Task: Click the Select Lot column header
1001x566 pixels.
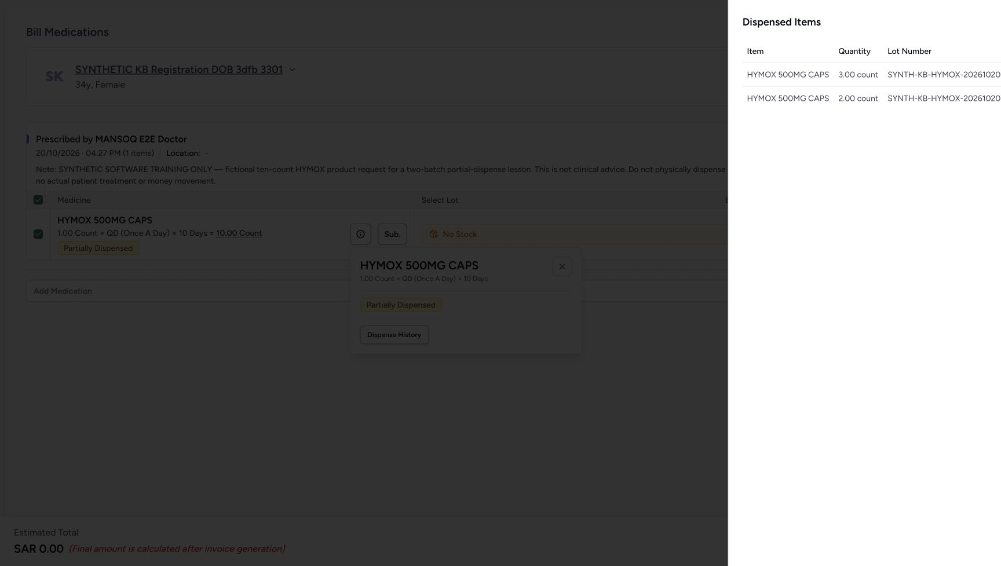Action: pyautogui.click(x=440, y=200)
